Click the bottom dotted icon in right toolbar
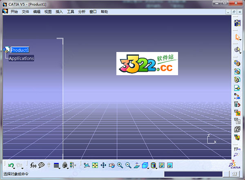This screenshot has height=180, width=245. [x=236, y=155]
